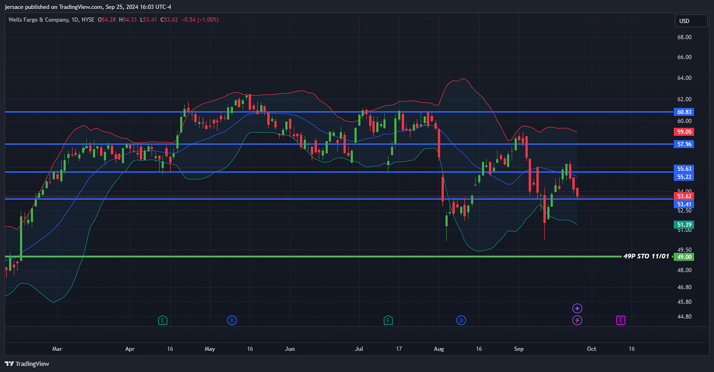Image resolution: width=714 pixels, height=372 pixels.
Task: Click the 55.22 basis line price label
Action: 684,176
